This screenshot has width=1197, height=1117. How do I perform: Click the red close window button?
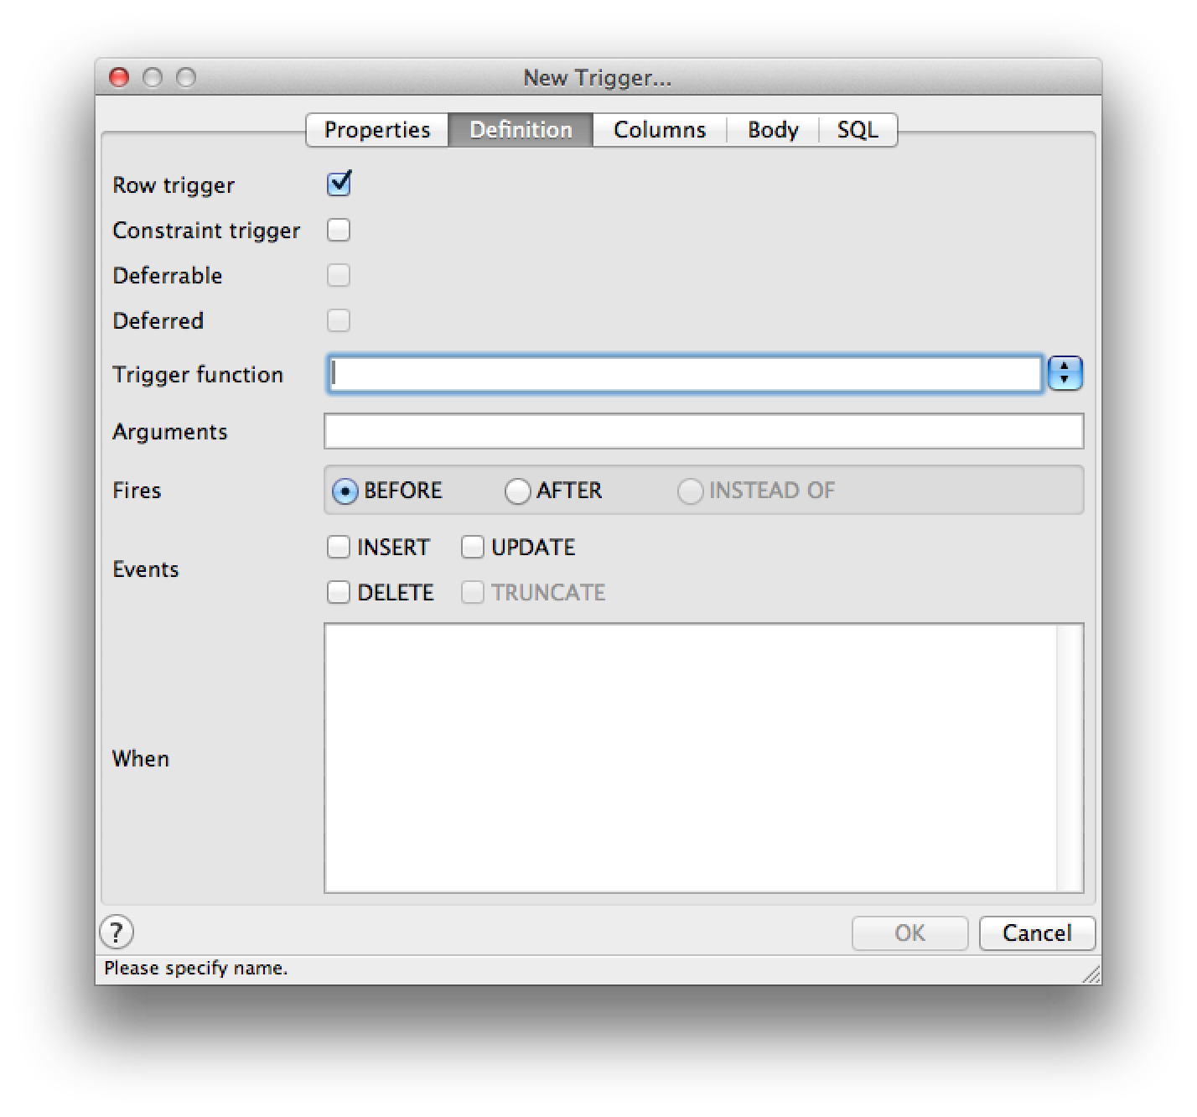point(120,78)
